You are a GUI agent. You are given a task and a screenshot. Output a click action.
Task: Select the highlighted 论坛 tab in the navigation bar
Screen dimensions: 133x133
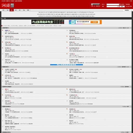tap(12, 10)
